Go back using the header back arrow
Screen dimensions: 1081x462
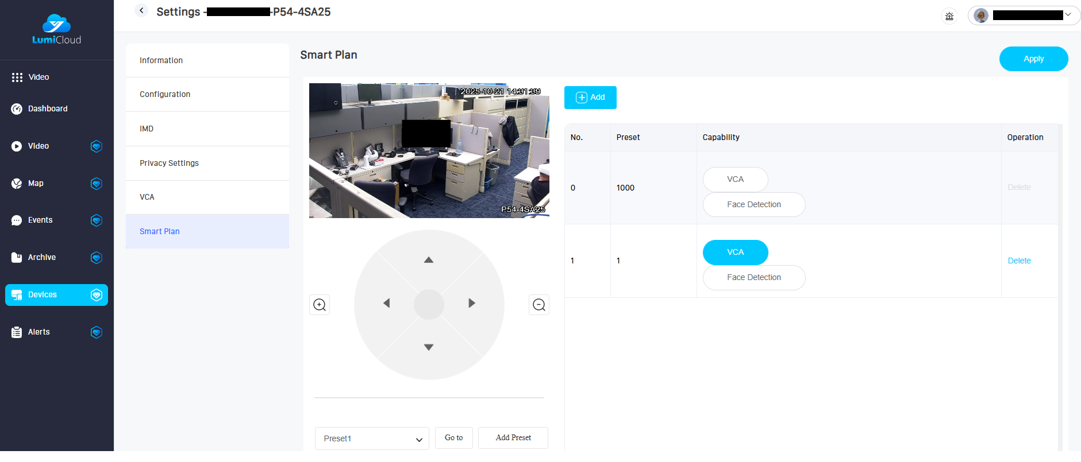141,11
